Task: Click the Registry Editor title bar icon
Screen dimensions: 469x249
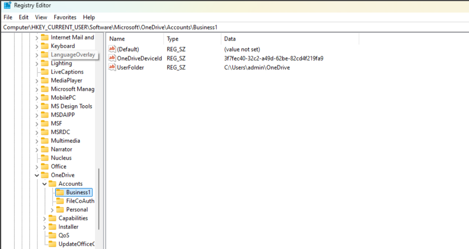Action: click(7, 5)
